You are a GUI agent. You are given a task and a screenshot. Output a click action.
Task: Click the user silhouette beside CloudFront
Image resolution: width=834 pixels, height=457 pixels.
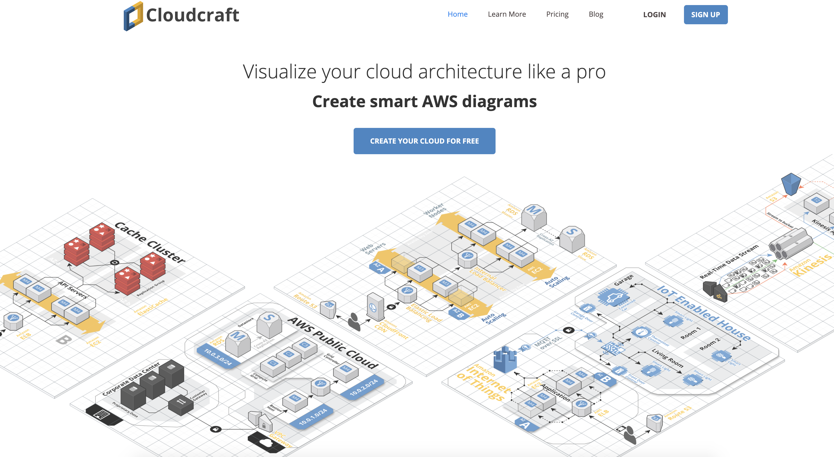354,322
